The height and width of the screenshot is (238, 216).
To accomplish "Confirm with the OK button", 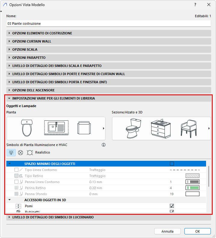I will [x=198, y=231].
